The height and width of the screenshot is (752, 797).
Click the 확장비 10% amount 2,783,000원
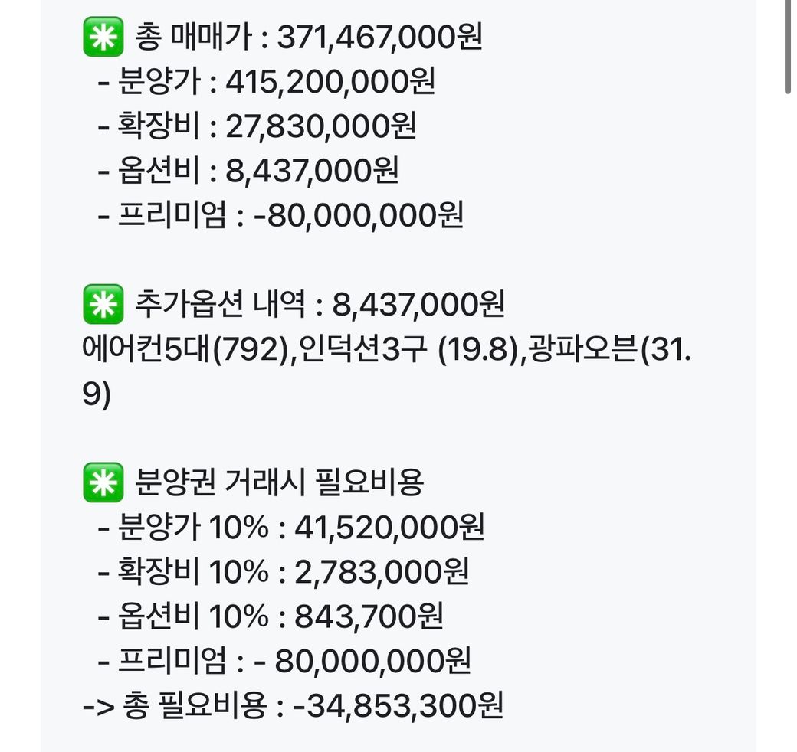click(382, 571)
